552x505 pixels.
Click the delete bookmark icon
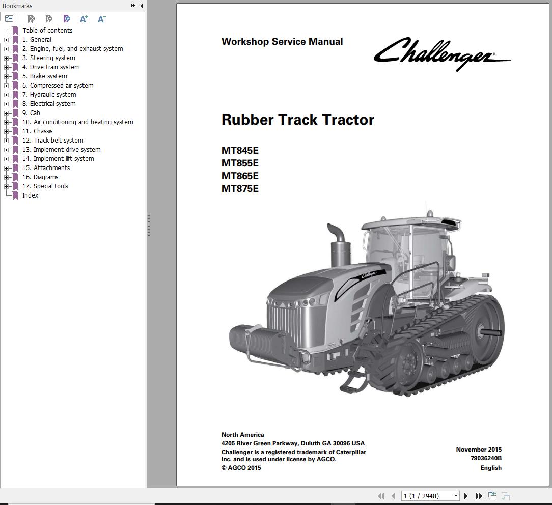[x=31, y=19]
